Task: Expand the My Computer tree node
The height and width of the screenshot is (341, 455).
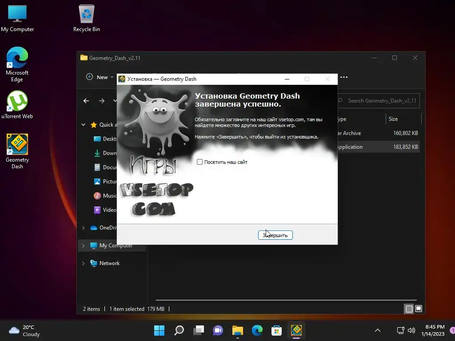Action: pyautogui.click(x=83, y=246)
